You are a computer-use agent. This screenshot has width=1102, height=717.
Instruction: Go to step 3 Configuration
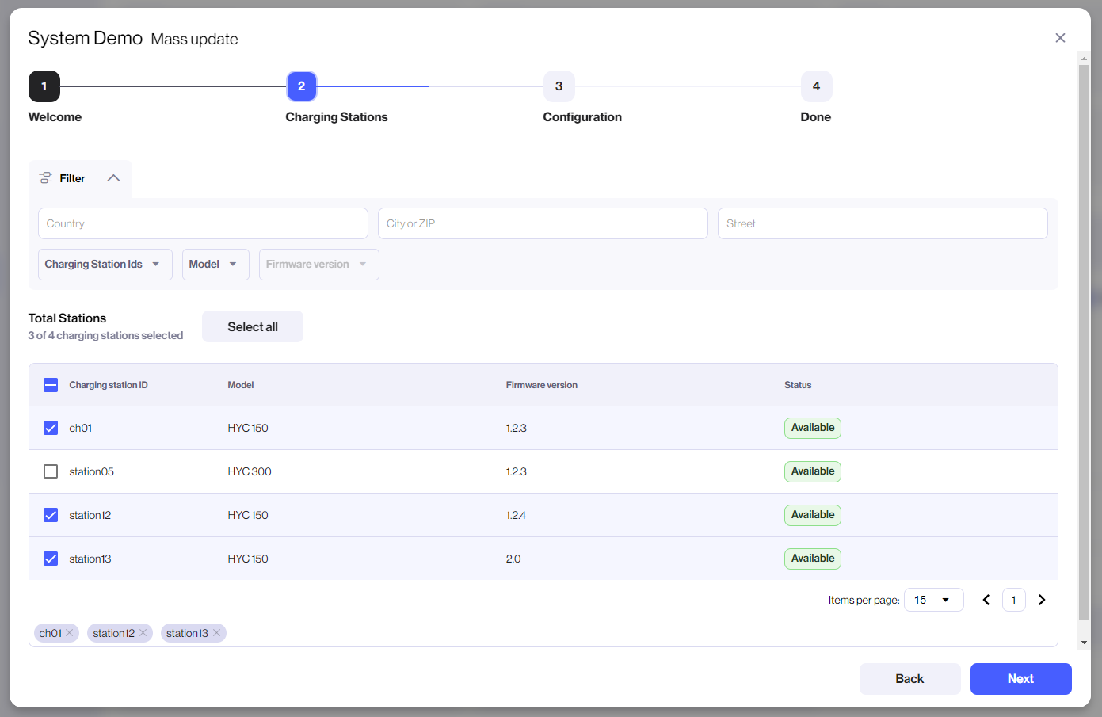(x=559, y=86)
